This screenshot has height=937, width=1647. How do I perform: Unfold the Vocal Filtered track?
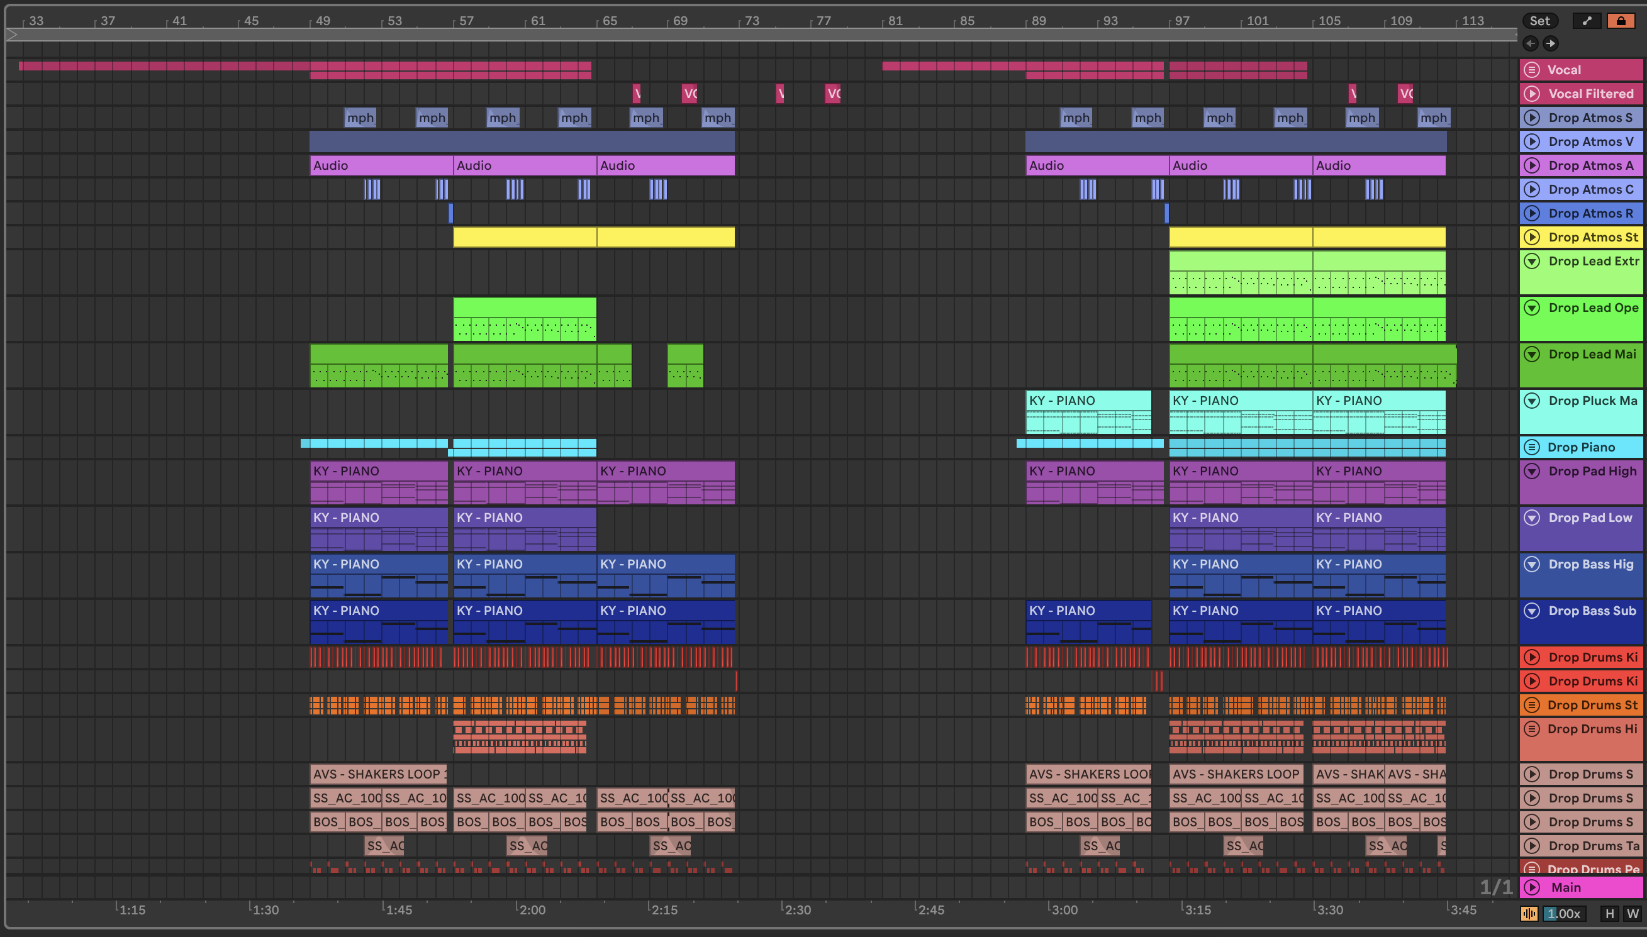pyautogui.click(x=1532, y=93)
